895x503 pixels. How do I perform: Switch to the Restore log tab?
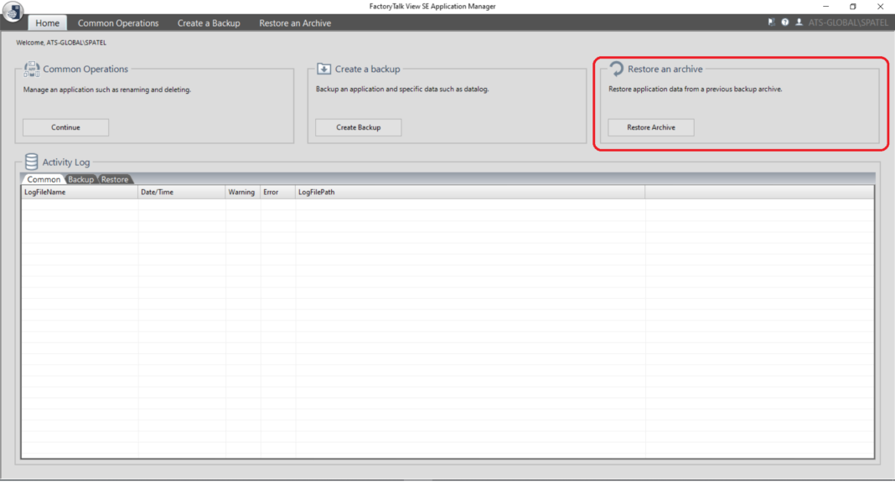(115, 179)
